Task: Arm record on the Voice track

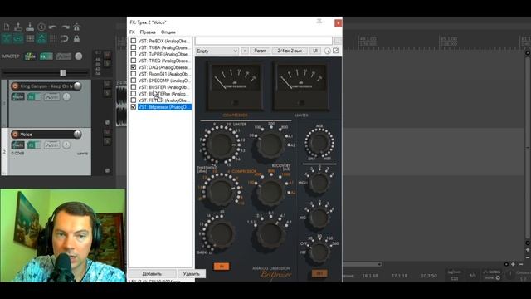Action: [15, 135]
